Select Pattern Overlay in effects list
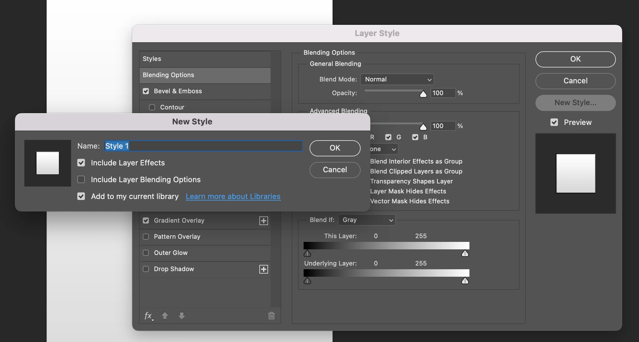Image resolution: width=639 pixels, height=342 pixels. click(177, 237)
